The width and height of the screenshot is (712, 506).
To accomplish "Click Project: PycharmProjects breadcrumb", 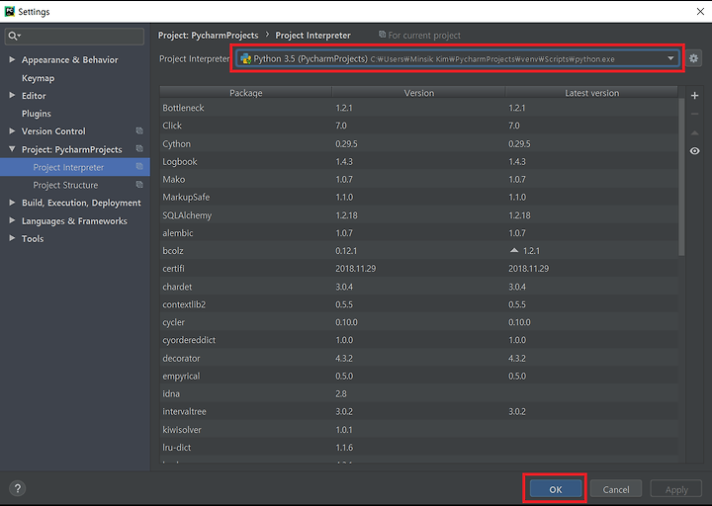I will (x=208, y=36).
